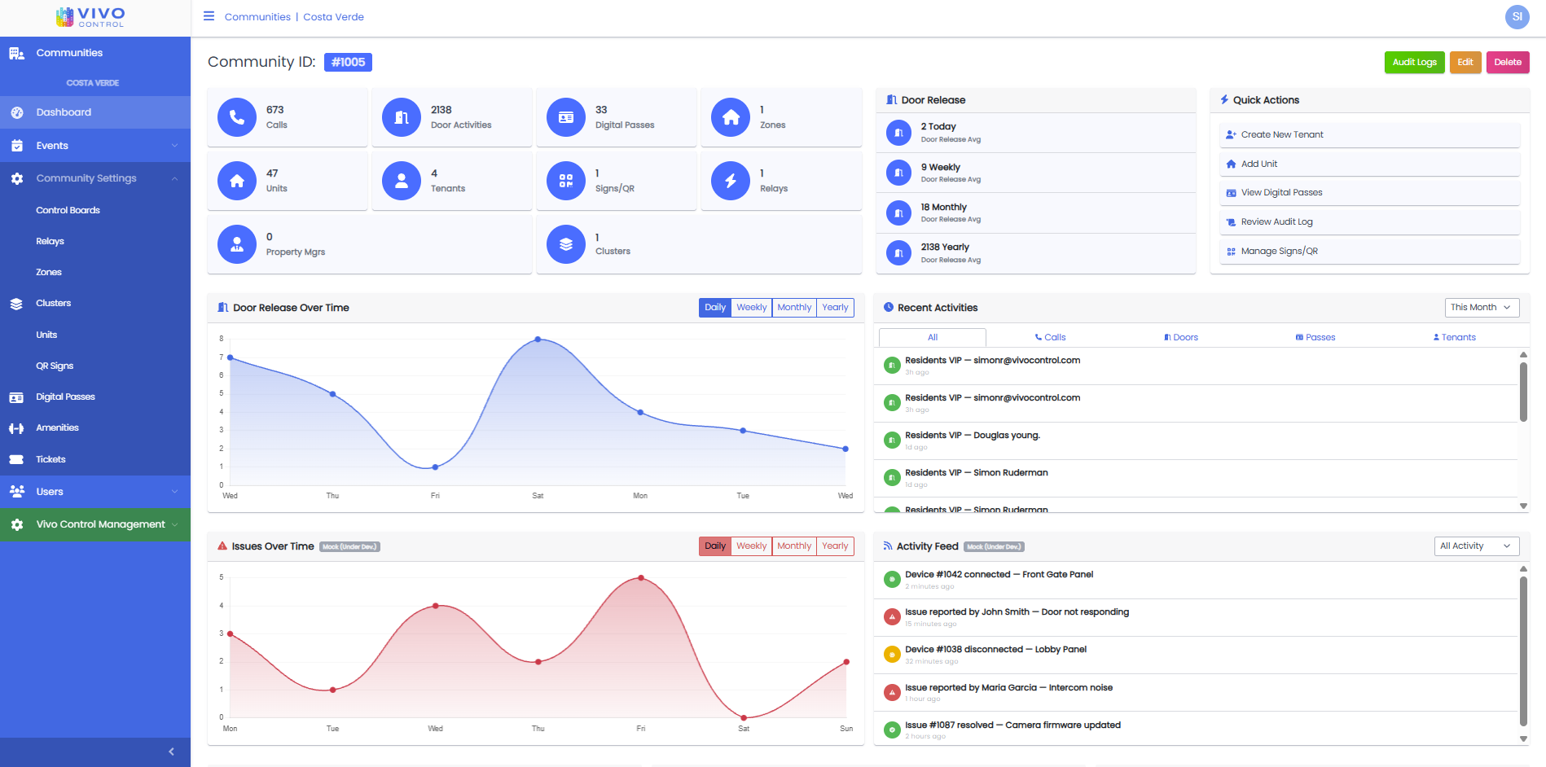1546x767 pixels.
Task: Expand the Events sidebar menu
Action: click(95, 146)
